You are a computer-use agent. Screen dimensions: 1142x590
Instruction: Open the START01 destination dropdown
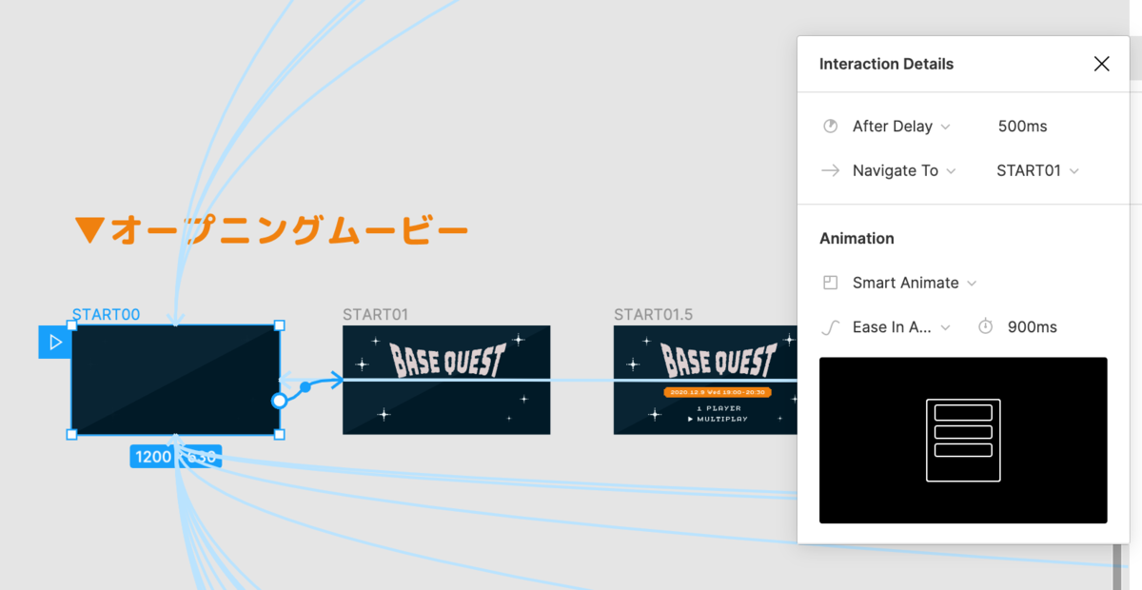(1037, 171)
